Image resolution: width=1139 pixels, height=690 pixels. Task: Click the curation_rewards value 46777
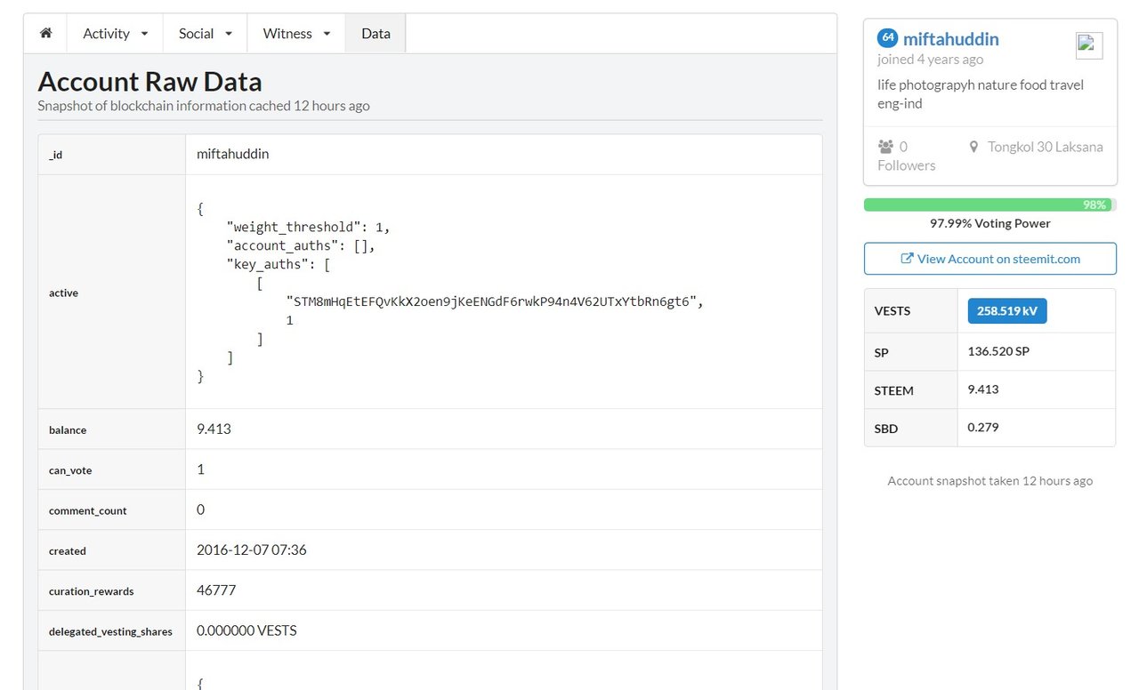[216, 590]
